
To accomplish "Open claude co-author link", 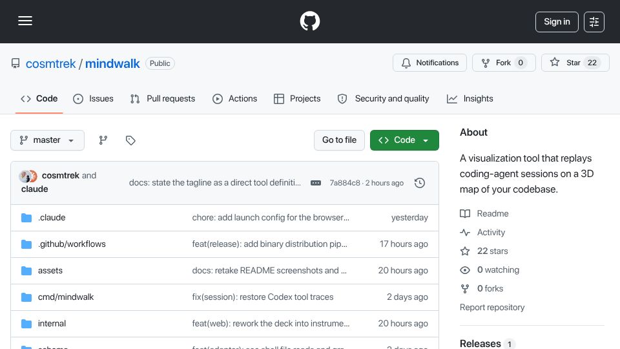I will click(x=34, y=189).
